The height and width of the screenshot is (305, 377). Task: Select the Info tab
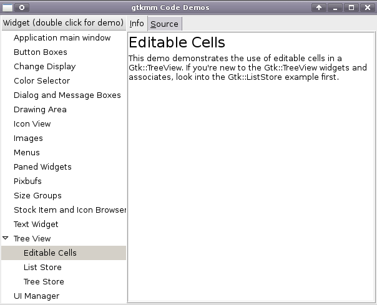137,24
